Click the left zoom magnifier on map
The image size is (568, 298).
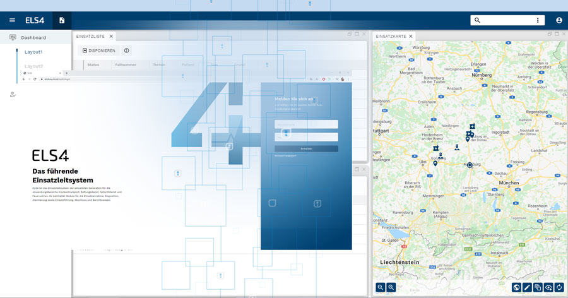[381, 287]
